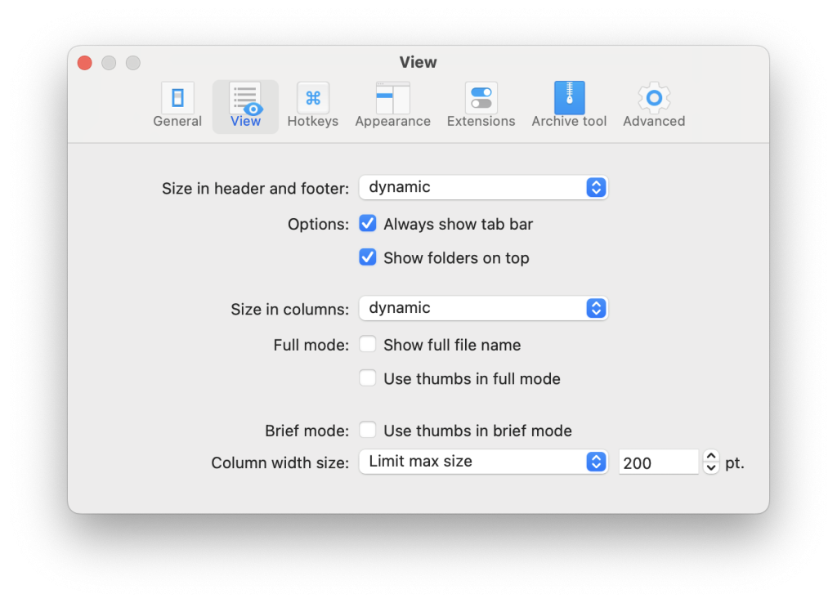Enable Use thumbs in full mode

367,377
